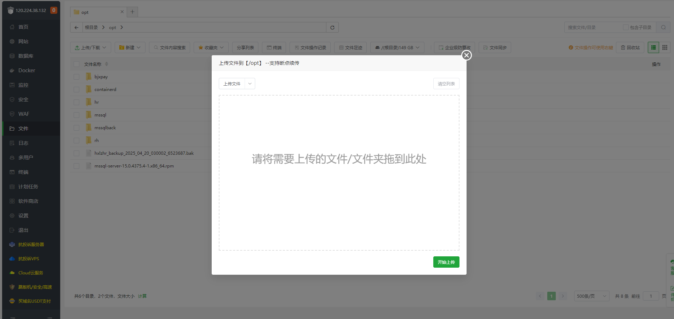Click the back arrow in path bar
The height and width of the screenshot is (319, 674).
coord(76,28)
